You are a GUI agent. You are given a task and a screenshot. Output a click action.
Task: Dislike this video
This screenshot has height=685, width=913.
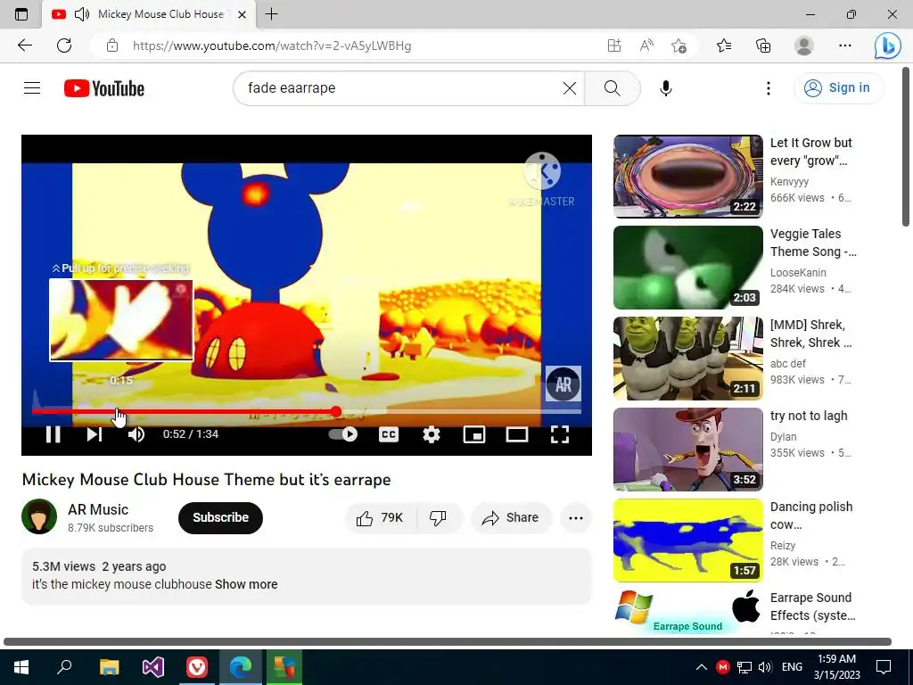(438, 518)
